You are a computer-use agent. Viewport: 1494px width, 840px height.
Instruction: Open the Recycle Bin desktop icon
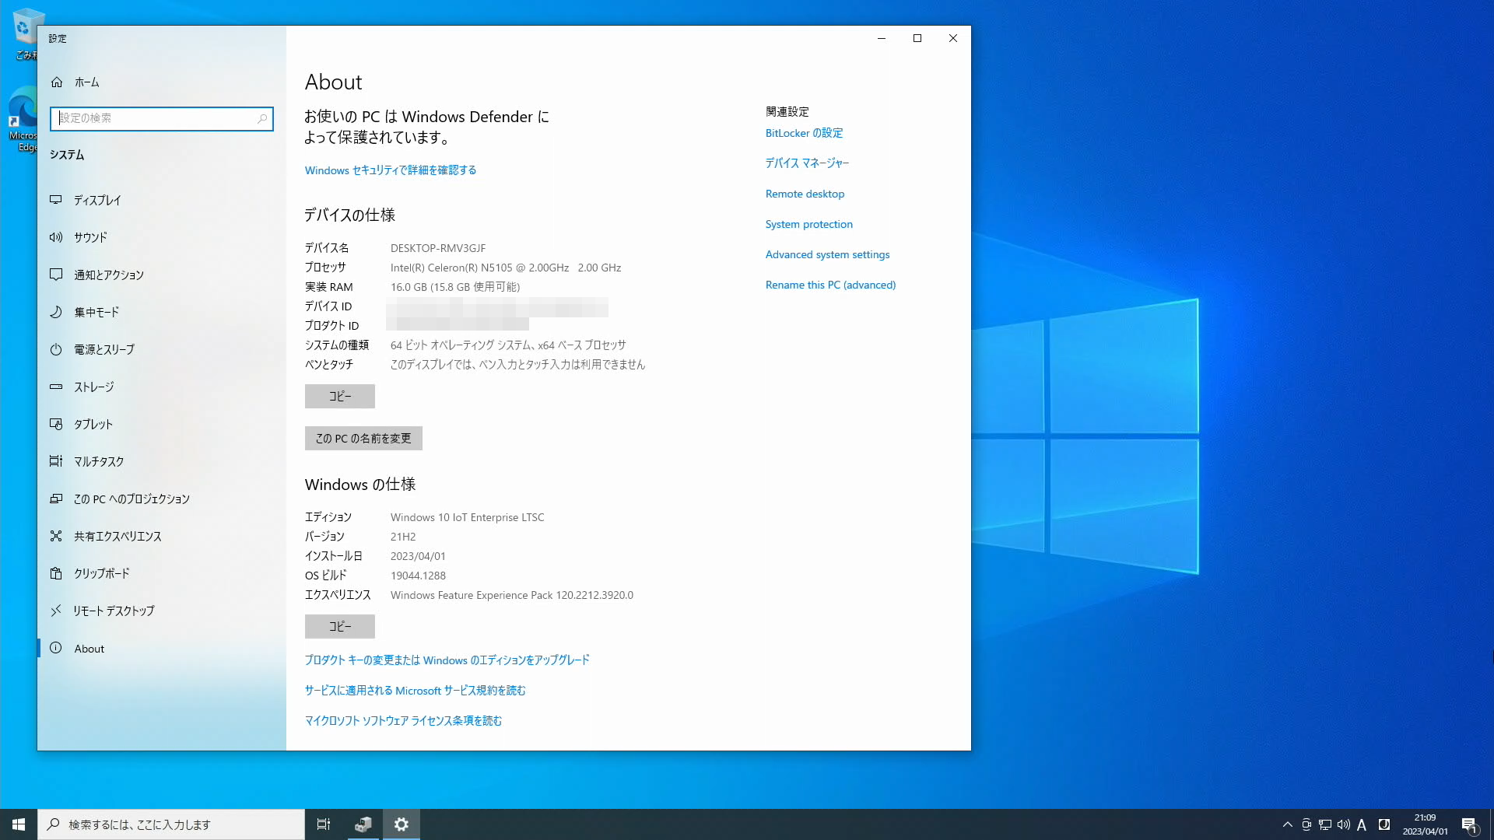25,33
